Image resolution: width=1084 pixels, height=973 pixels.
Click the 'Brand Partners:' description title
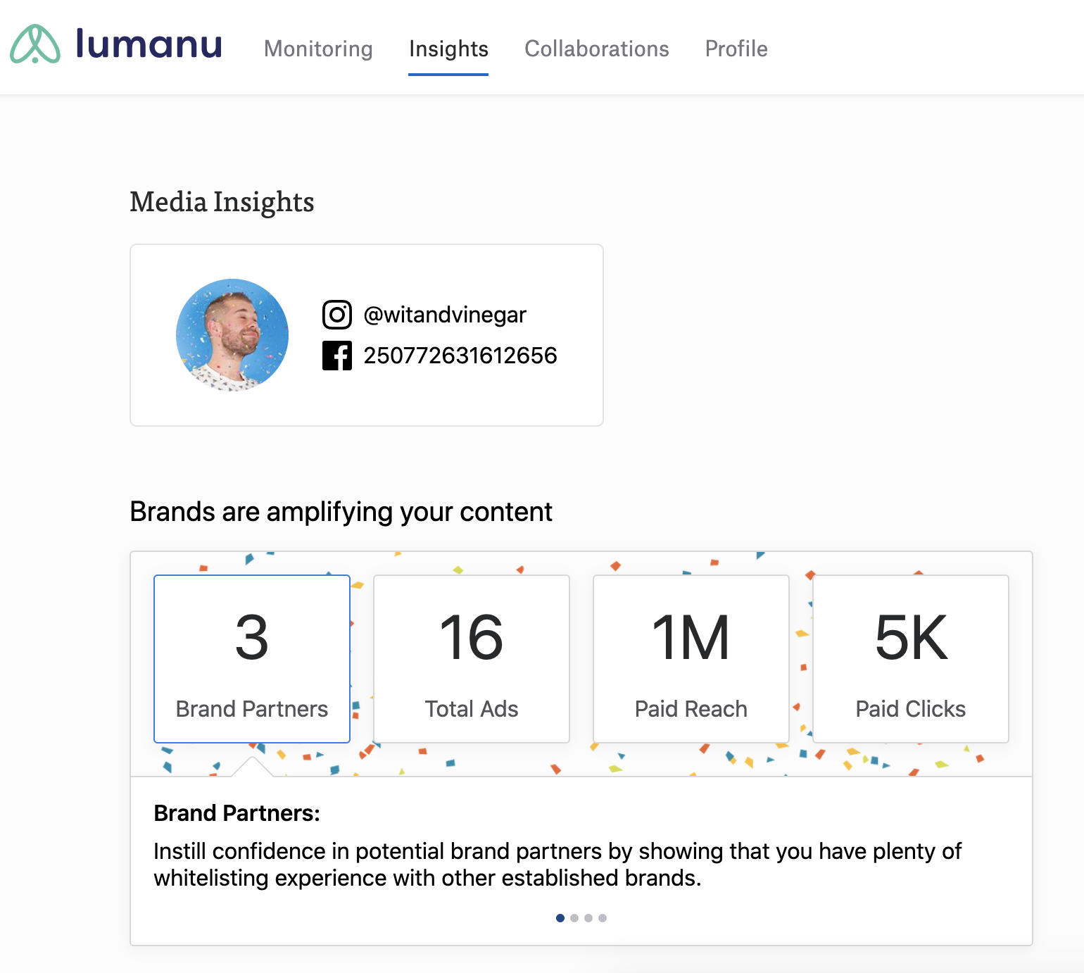click(x=237, y=813)
